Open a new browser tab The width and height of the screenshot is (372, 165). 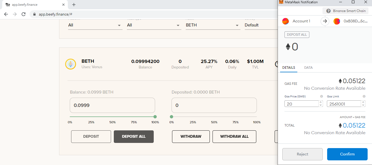74,5
